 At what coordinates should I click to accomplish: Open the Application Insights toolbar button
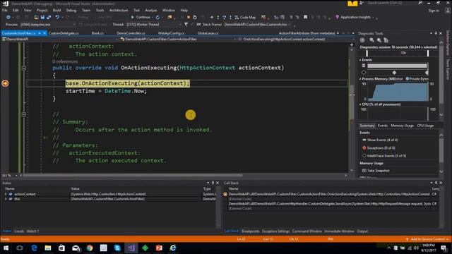tap(353, 17)
